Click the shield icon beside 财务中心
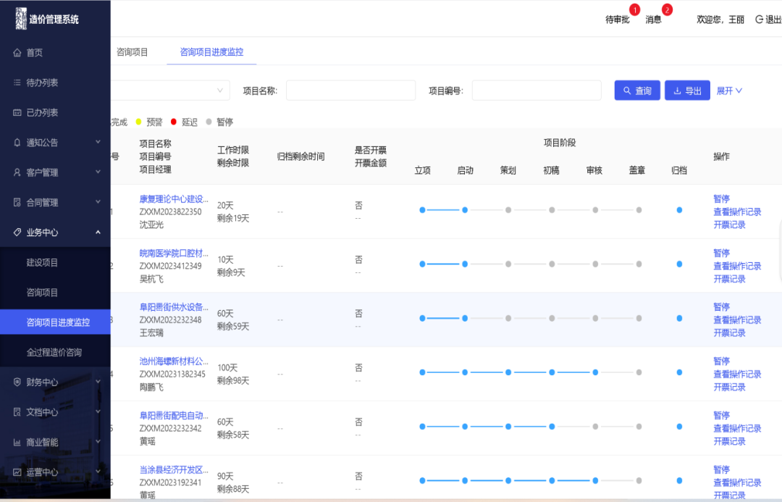Viewport: 782px width, 502px height. tap(17, 382)
